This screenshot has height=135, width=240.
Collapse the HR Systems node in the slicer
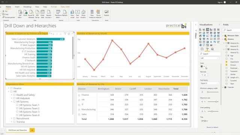(x=12, y=102)
